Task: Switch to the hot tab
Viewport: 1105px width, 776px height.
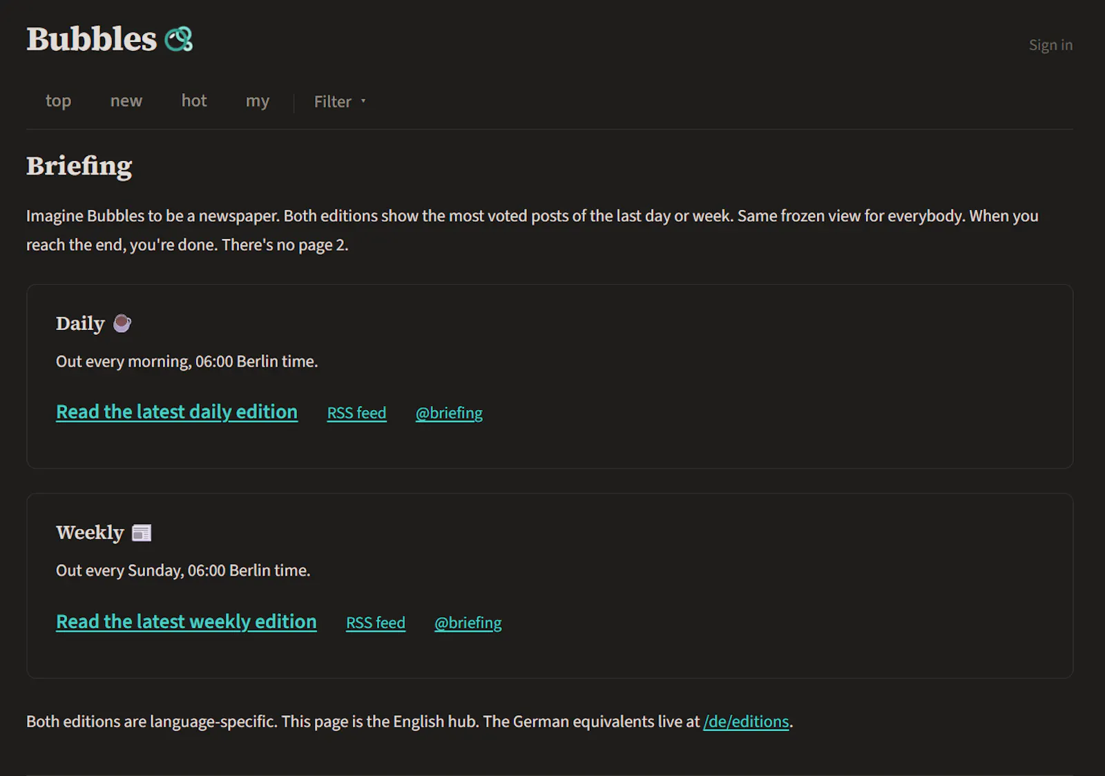Action: click(x=194, y=101)
